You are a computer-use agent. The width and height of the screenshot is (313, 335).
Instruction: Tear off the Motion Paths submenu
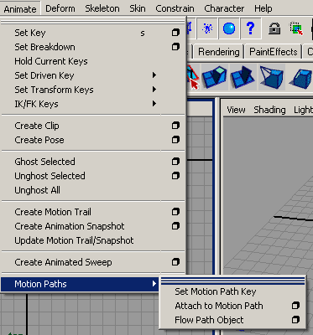232,281
